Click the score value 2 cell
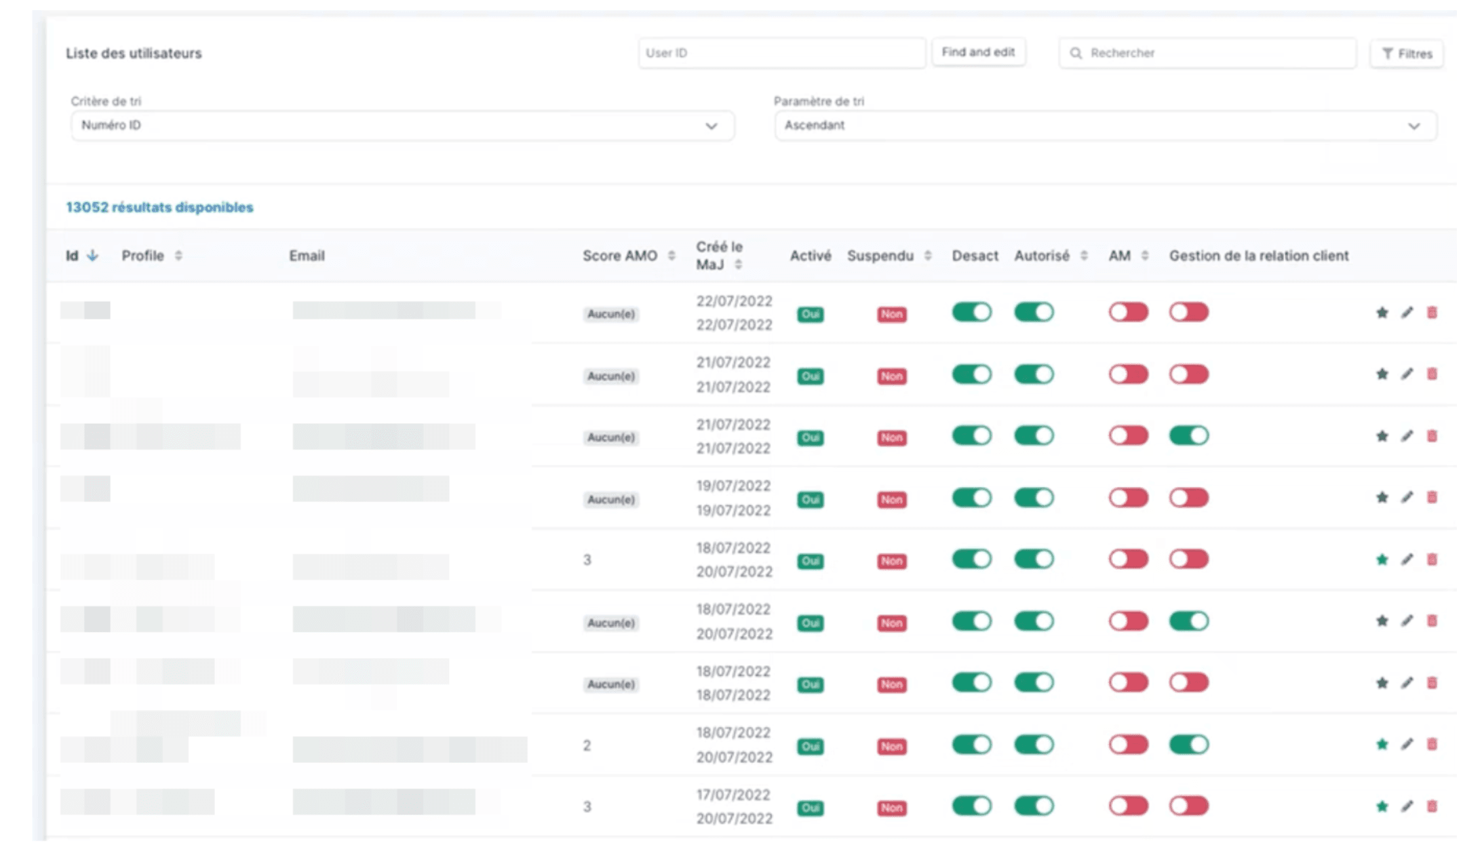 point(587,745)
